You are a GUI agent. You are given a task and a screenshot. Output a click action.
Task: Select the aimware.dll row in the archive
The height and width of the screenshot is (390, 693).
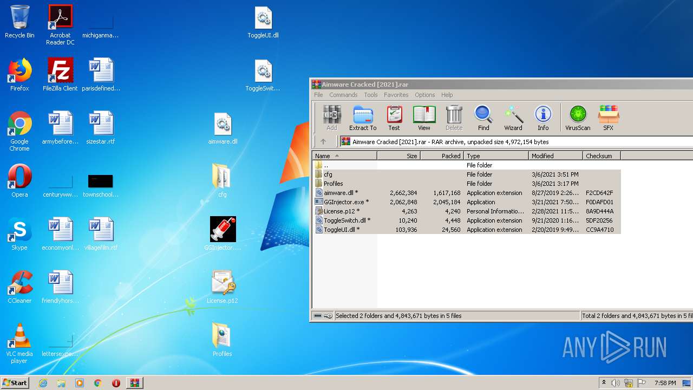tap(467, 193)
